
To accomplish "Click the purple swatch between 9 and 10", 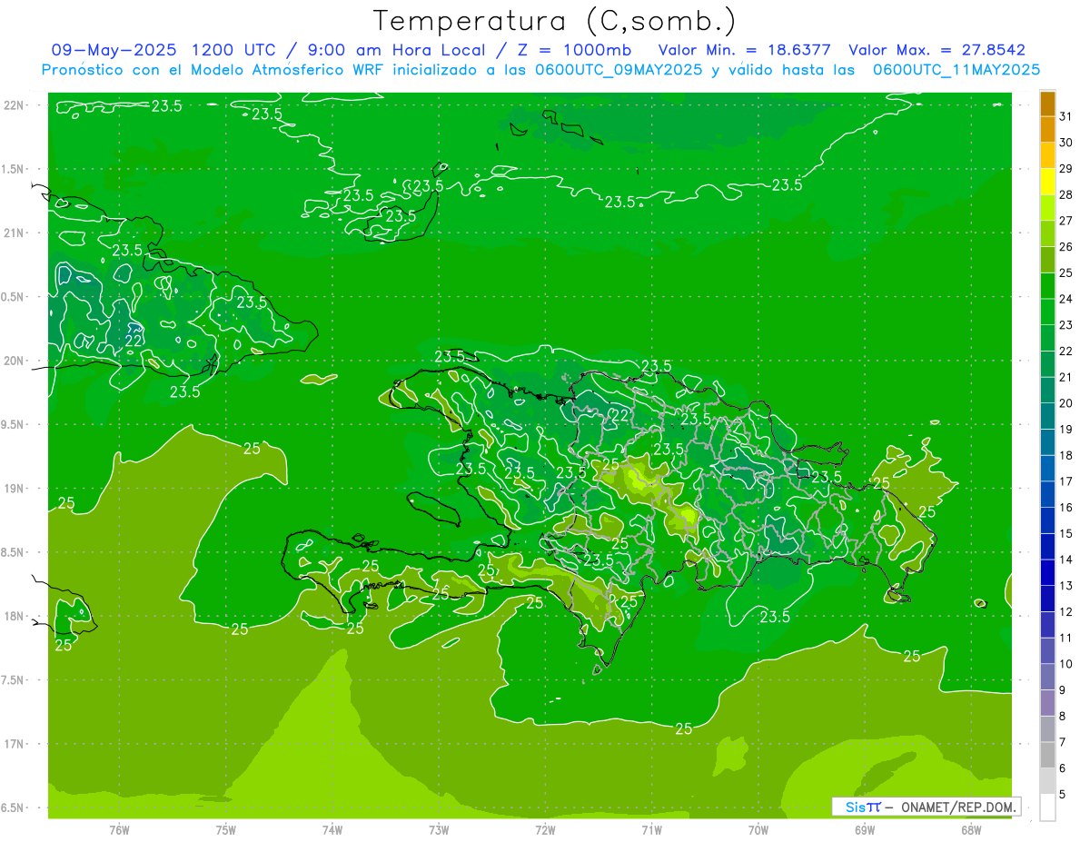I will tap(1047, 677).
